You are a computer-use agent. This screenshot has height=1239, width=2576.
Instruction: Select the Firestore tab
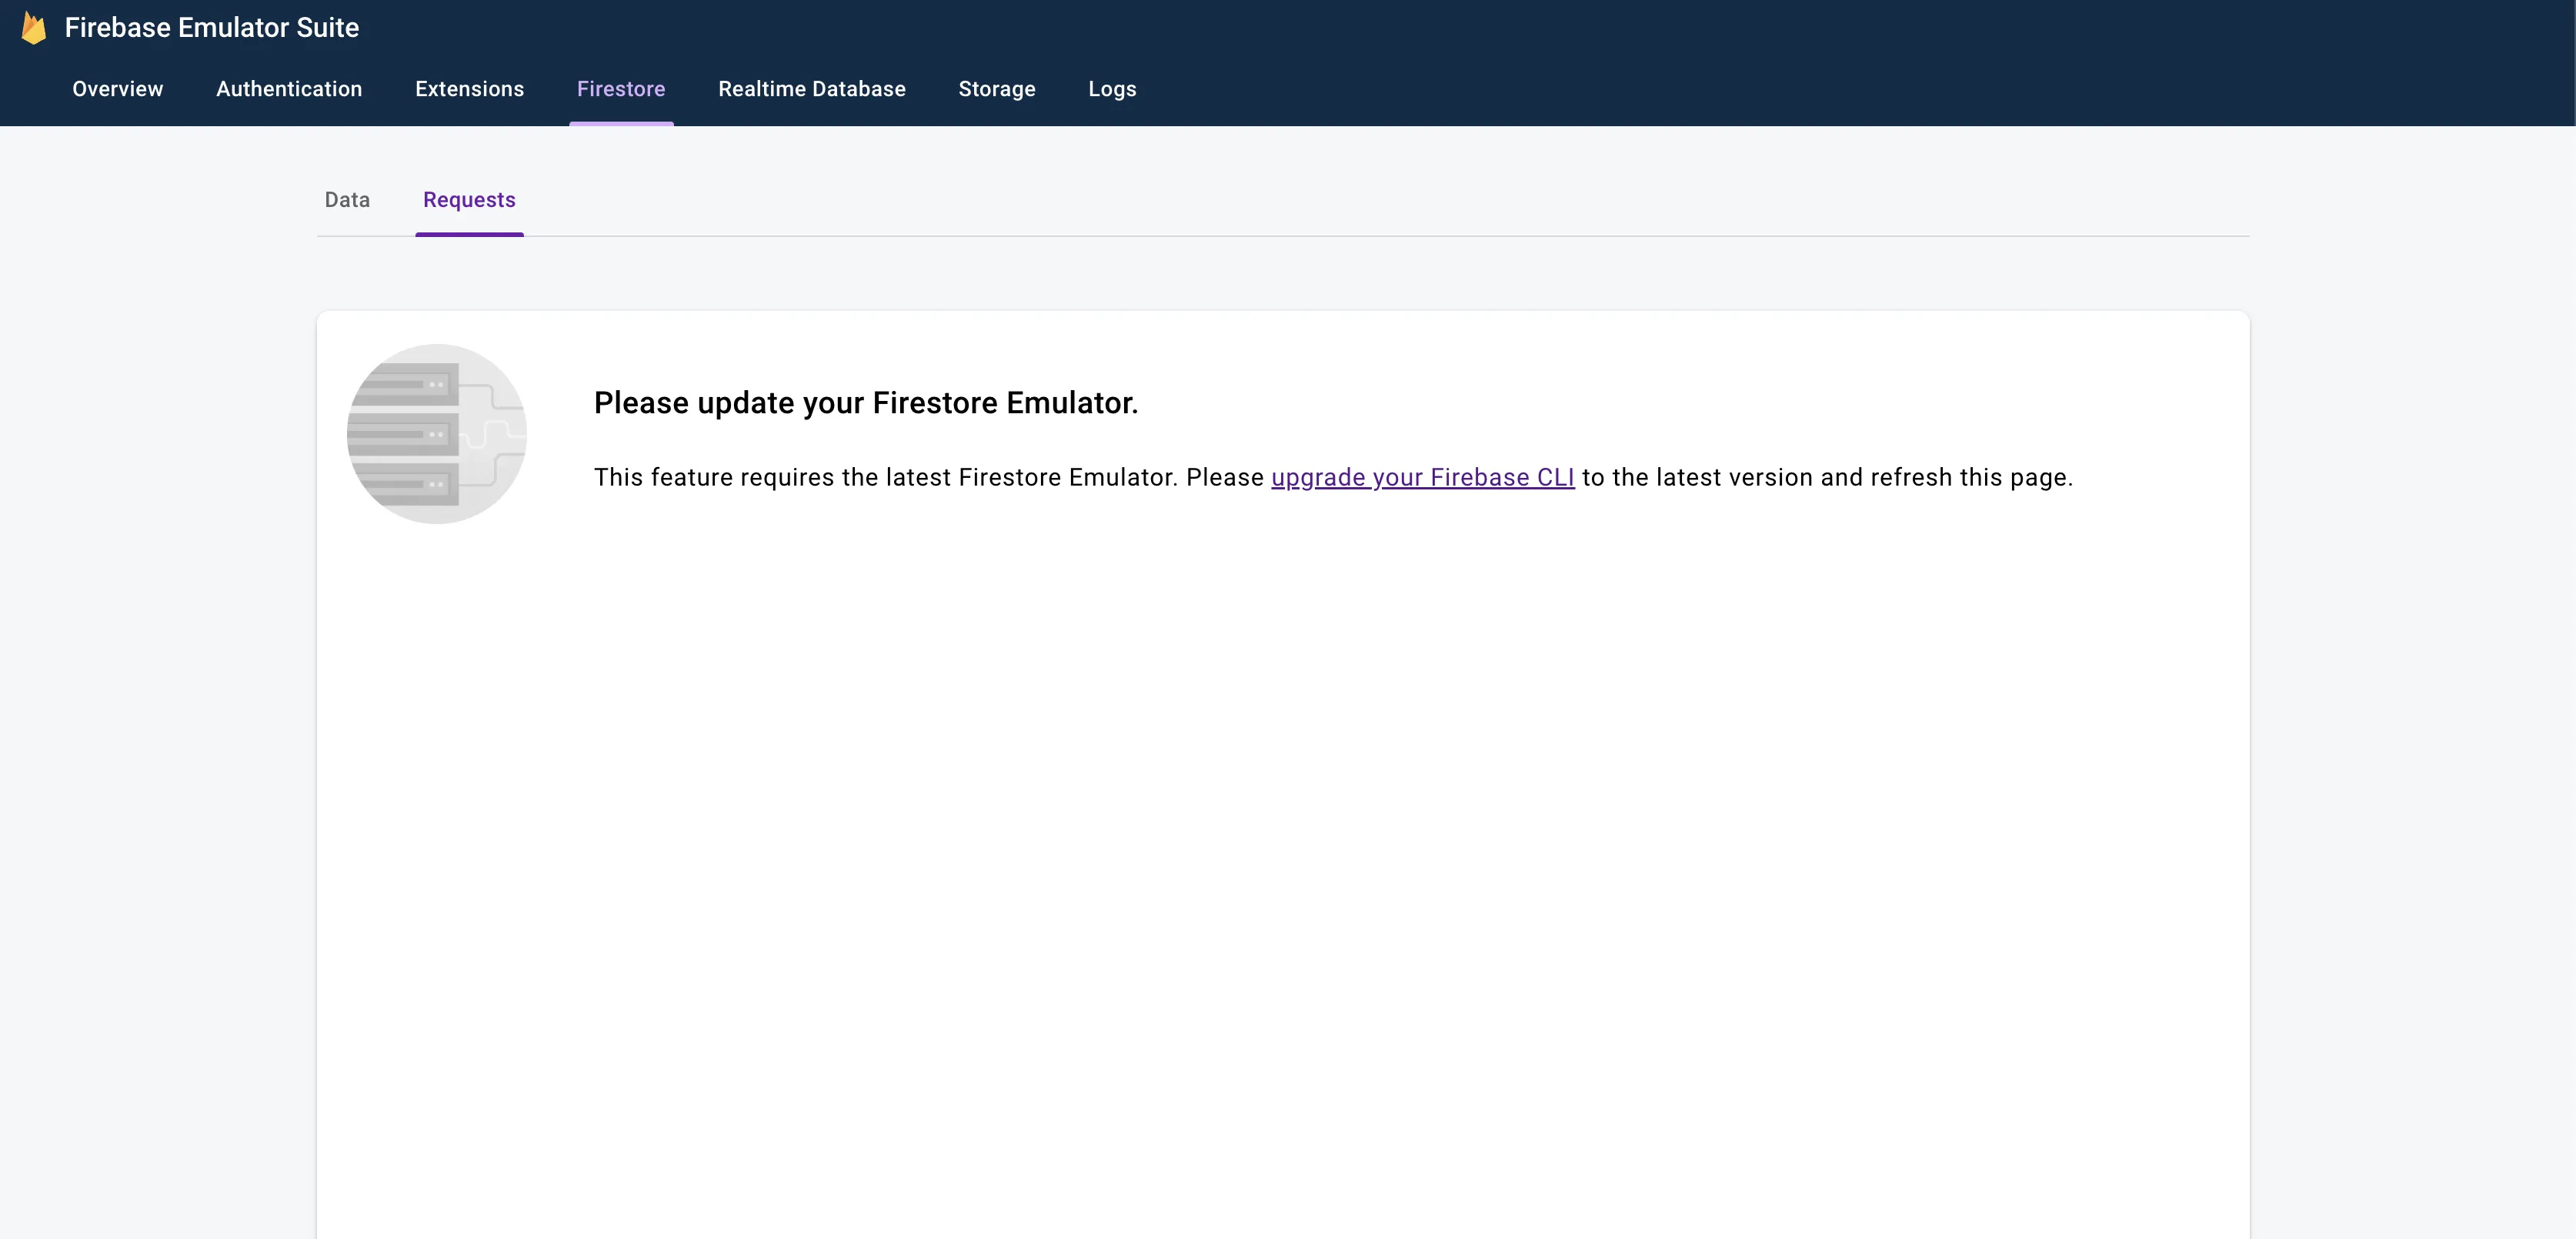coord(621,89)
